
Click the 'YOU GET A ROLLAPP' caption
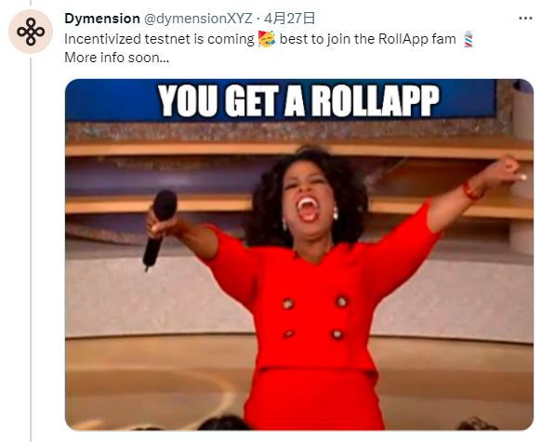[298, 100]
